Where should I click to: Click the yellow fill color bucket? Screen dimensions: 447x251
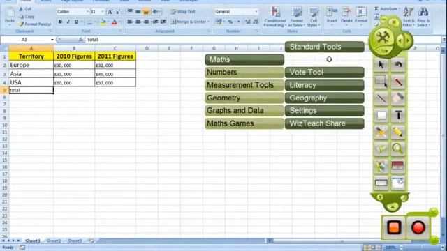point(103,22)
